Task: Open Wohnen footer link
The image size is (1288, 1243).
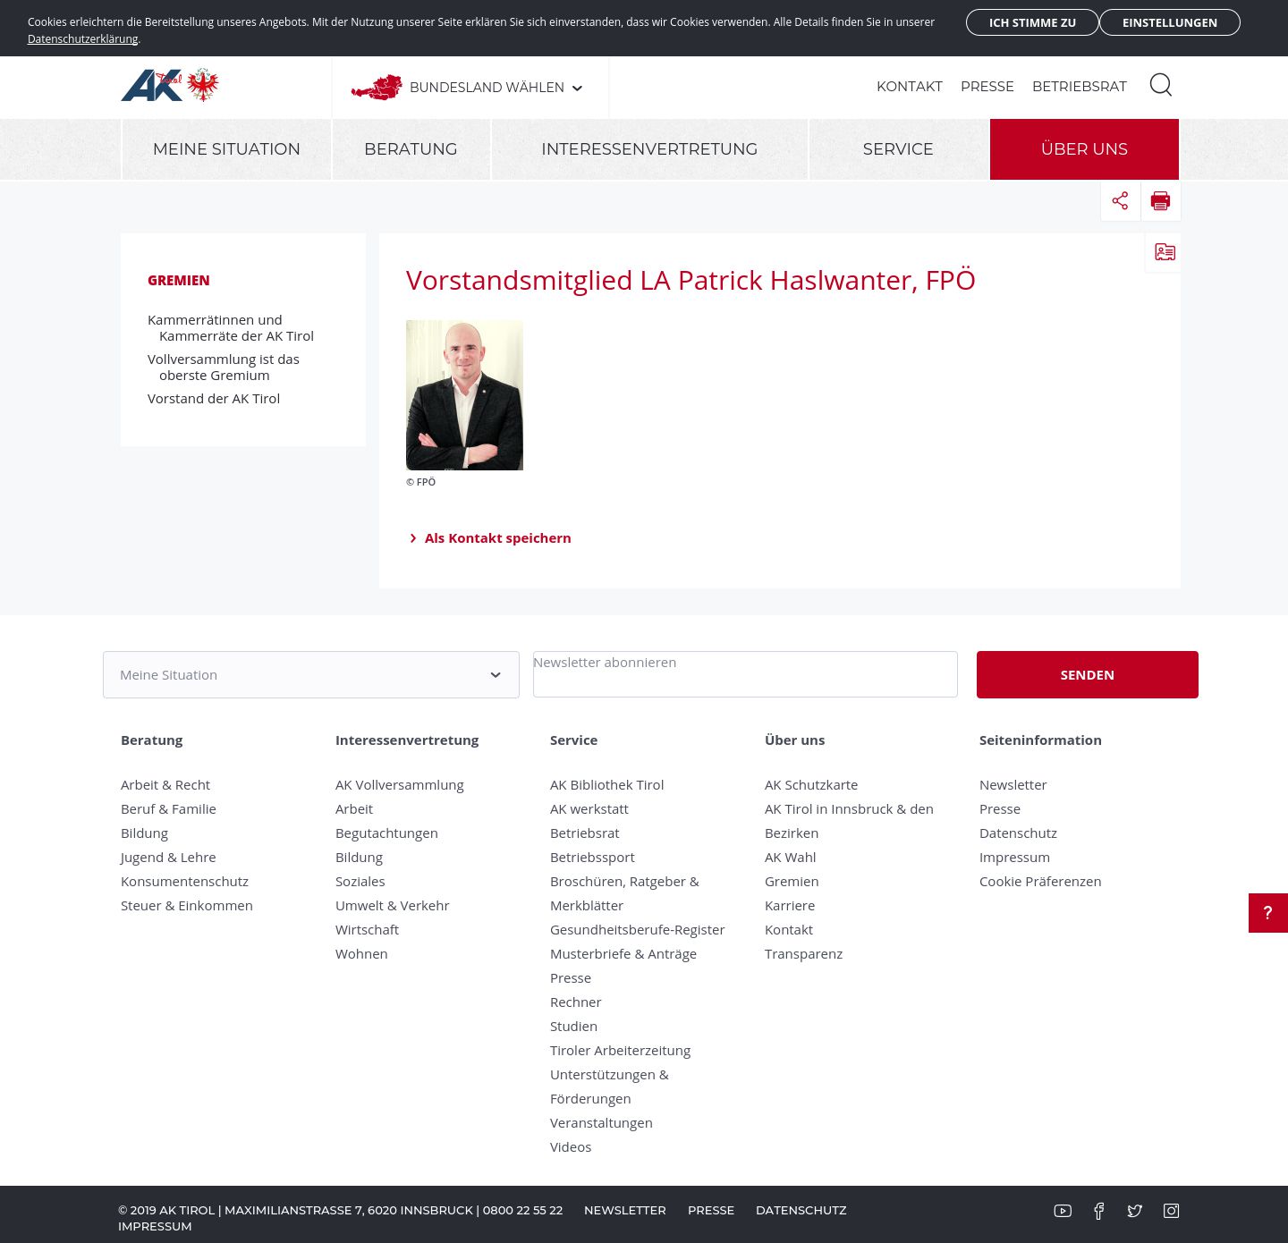Action: tap(361, 953)
